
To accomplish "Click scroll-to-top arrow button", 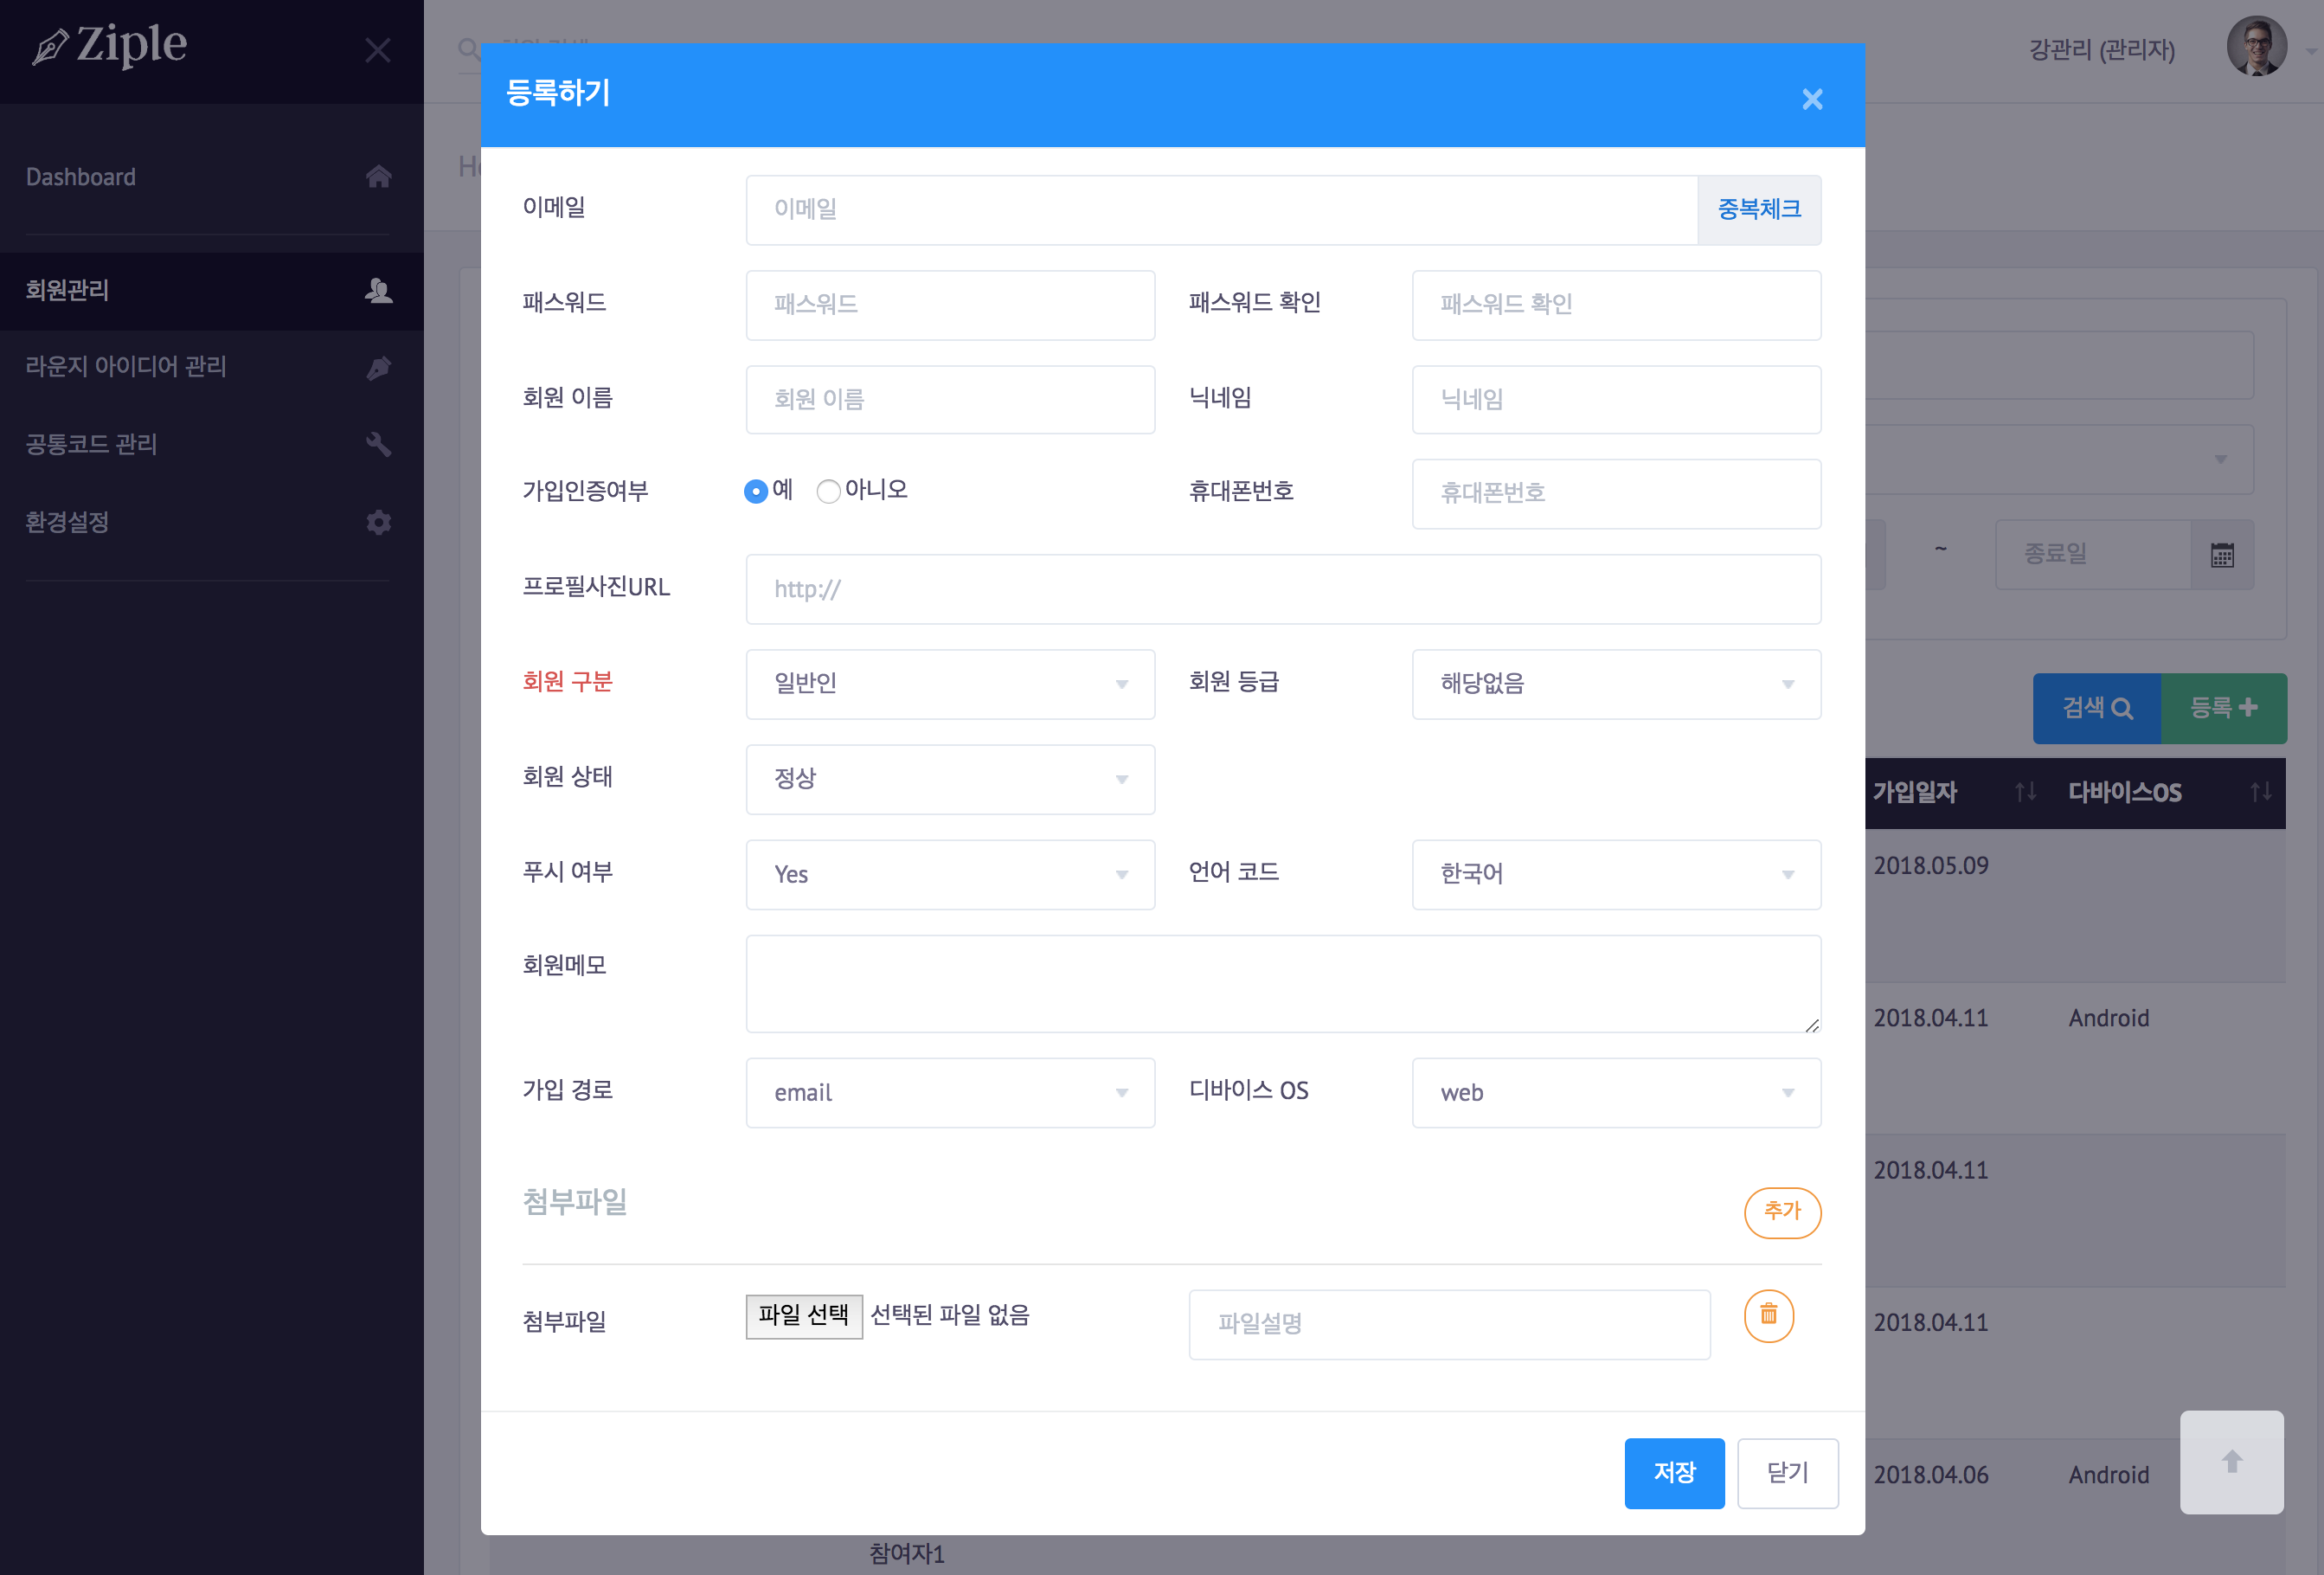I will [2231, 1461].
